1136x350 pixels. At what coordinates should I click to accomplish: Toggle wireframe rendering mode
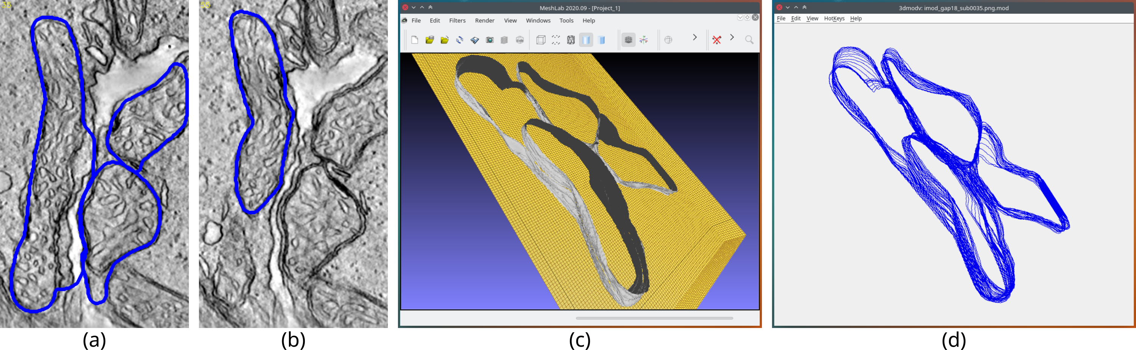(571, 40)
